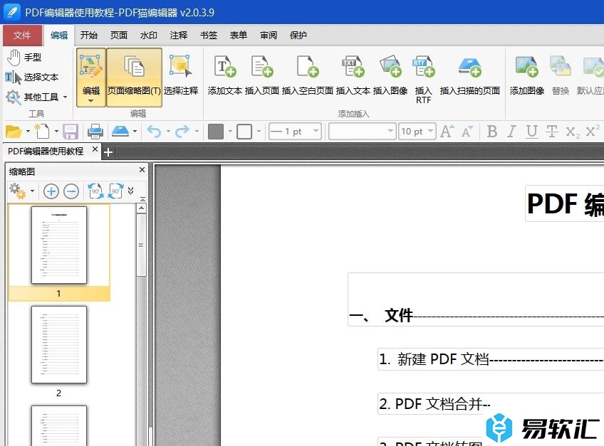Click the save floppy disk icon
Viewport: 604px width, 446px height.
click(x=71, y=132)
